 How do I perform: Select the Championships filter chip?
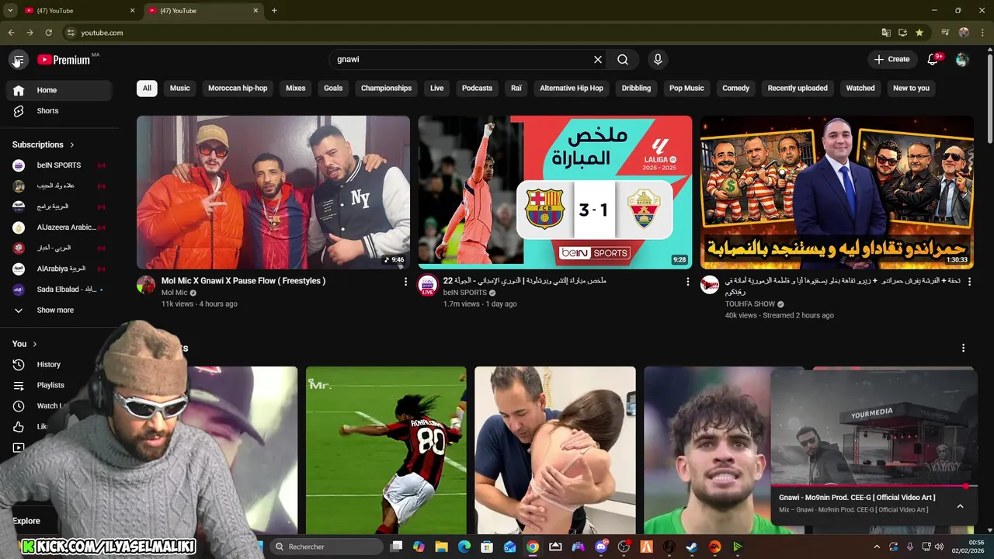pos(386,89)
